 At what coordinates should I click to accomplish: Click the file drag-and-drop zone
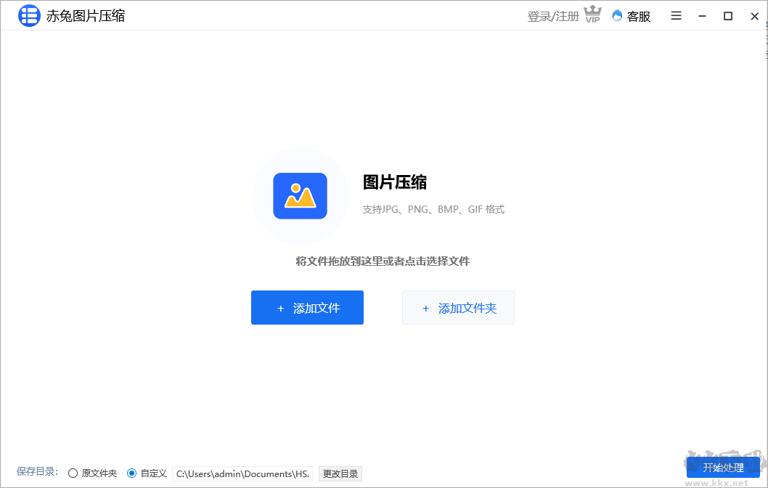click(384, 261)
